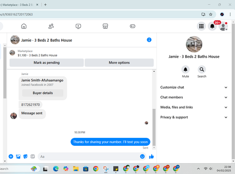This screenshot has height=174, width=235.
Task: Expand Customize chat section
Action: click(194, 87)
